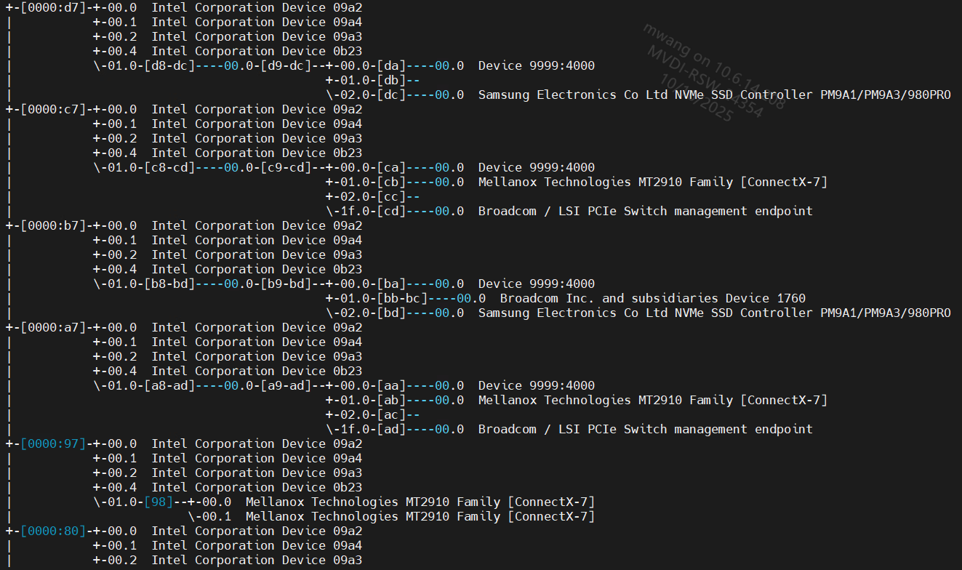
Task: Click the [a9-ad] bus range
Action: (x=286, y=385)
